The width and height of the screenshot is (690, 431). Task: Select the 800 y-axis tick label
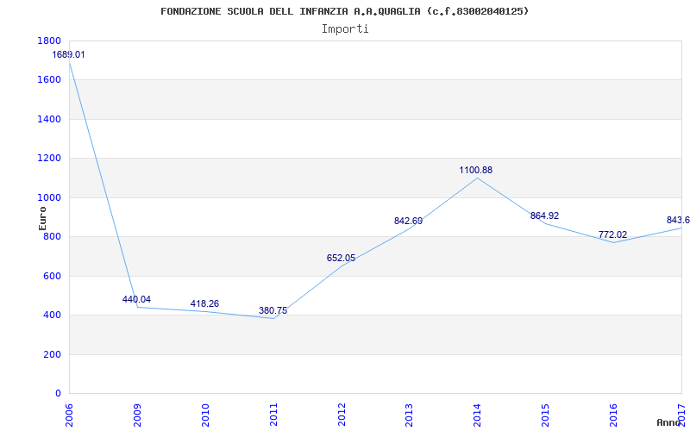tap(53, 236)
